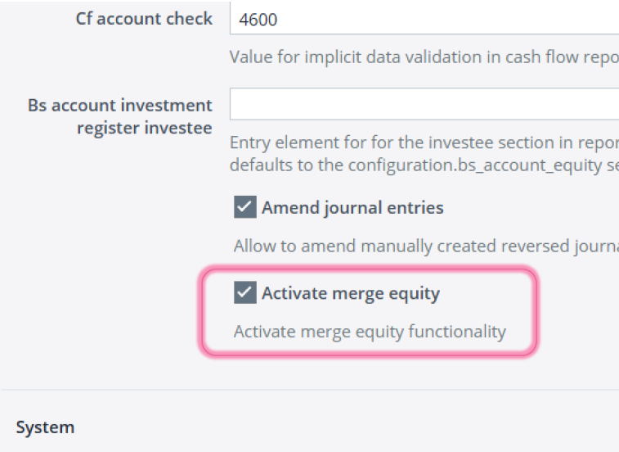
Task: Click the divider line above System
Action: [309, 390]
